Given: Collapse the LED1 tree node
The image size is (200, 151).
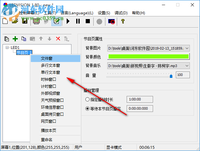Looking at the screenshot, I should point(7,47).
